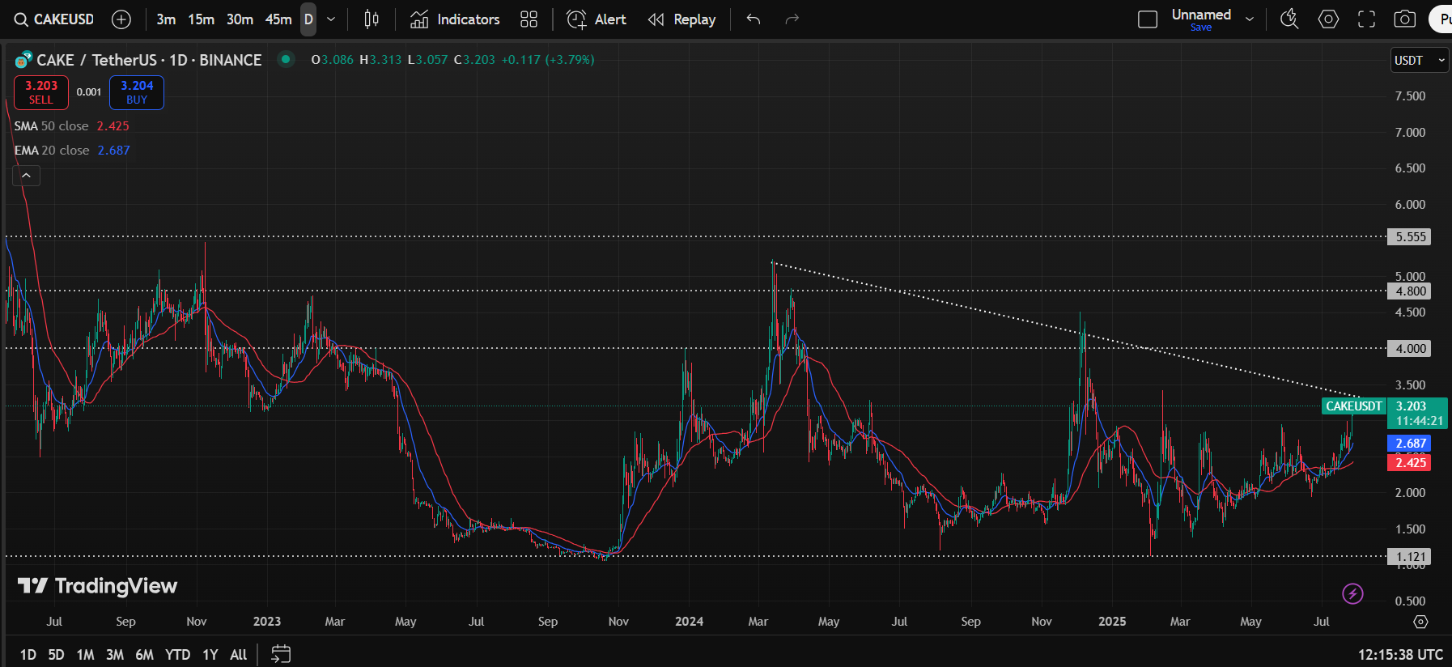Set date range to 6M
The width and height of the screenshot is (1452, 667).
click(145, 655)
